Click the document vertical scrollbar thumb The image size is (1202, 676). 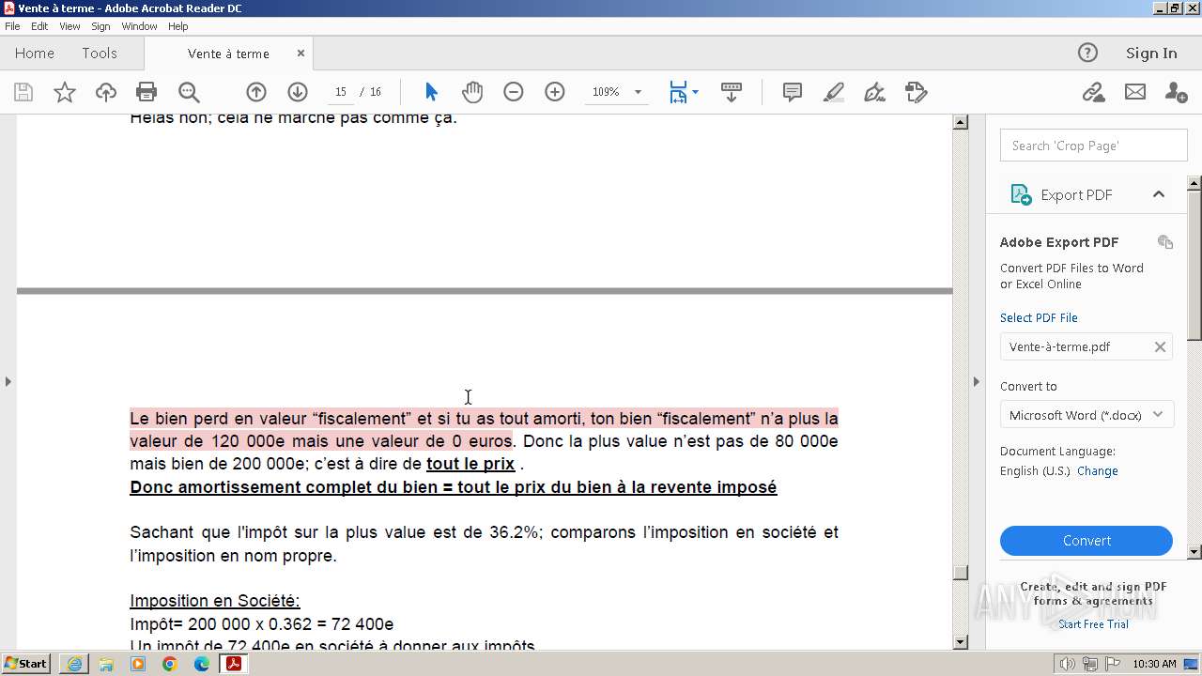pyautogui.click(x=960, y=572)
